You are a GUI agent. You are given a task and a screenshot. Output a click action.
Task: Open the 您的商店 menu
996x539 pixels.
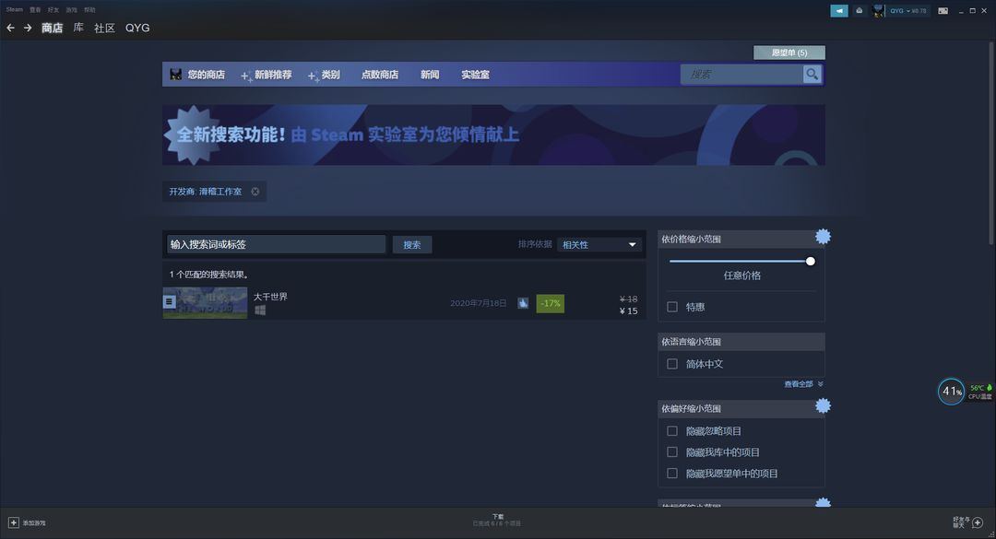[x=206, y=75]
